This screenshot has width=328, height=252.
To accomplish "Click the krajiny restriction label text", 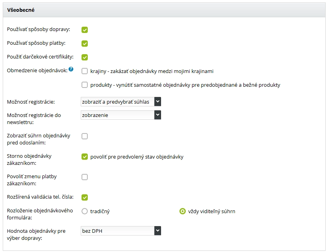I will pyautogui.click(x=152, y=71).
